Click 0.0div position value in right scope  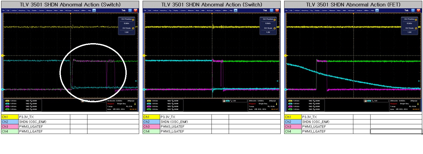point(410,23)
